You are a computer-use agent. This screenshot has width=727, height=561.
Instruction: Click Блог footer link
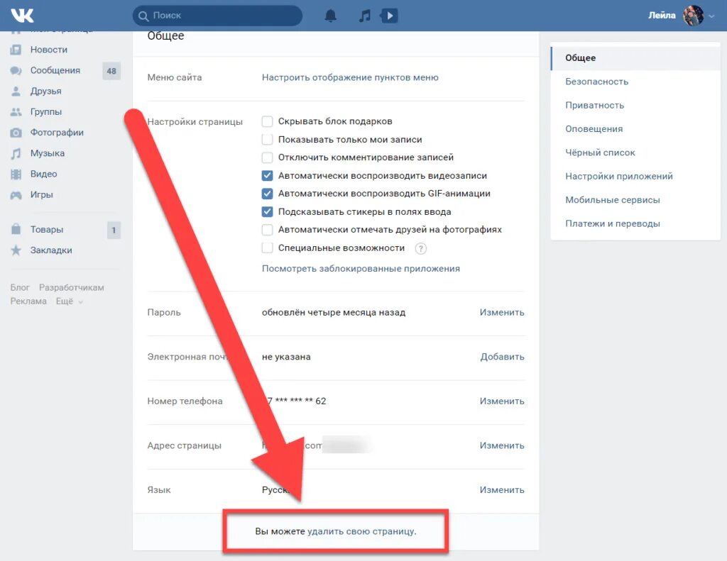coord(20,288)
